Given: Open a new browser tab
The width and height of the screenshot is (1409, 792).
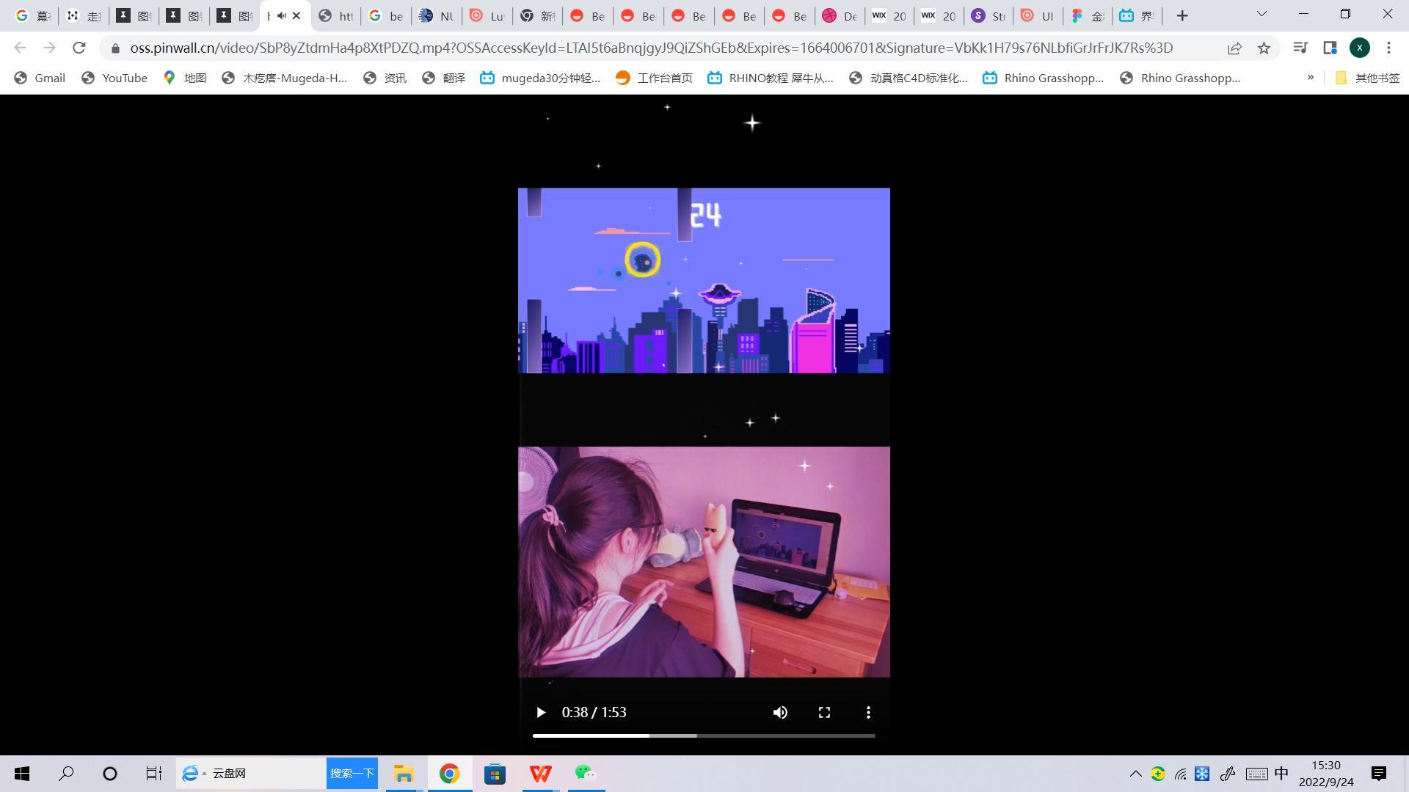Looking at the screenshot, I should (1182, 15).
